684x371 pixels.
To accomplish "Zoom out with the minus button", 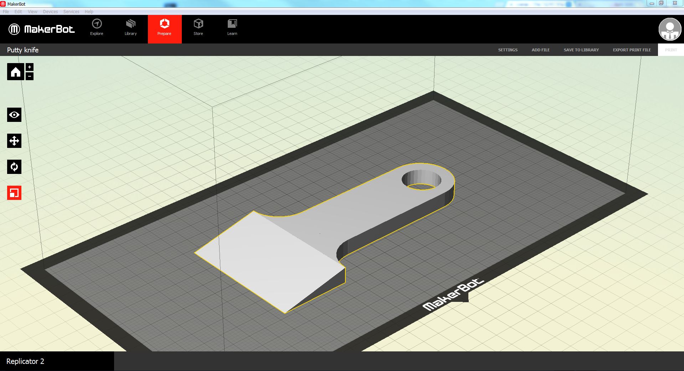I will pyautogui.click(x=30, y=76).
